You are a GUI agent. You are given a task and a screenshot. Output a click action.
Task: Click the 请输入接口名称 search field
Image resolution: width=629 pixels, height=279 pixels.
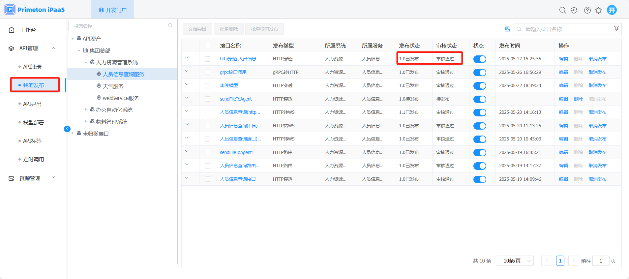click(x=566, y=29)
